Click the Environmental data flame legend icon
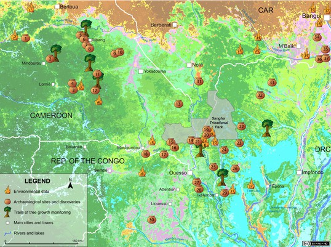 point(8,190)
